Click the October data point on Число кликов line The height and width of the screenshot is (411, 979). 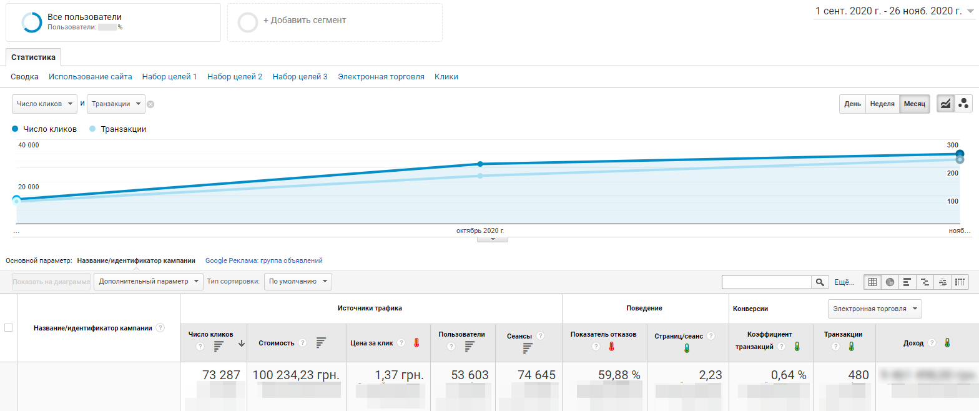coord(480,164)
